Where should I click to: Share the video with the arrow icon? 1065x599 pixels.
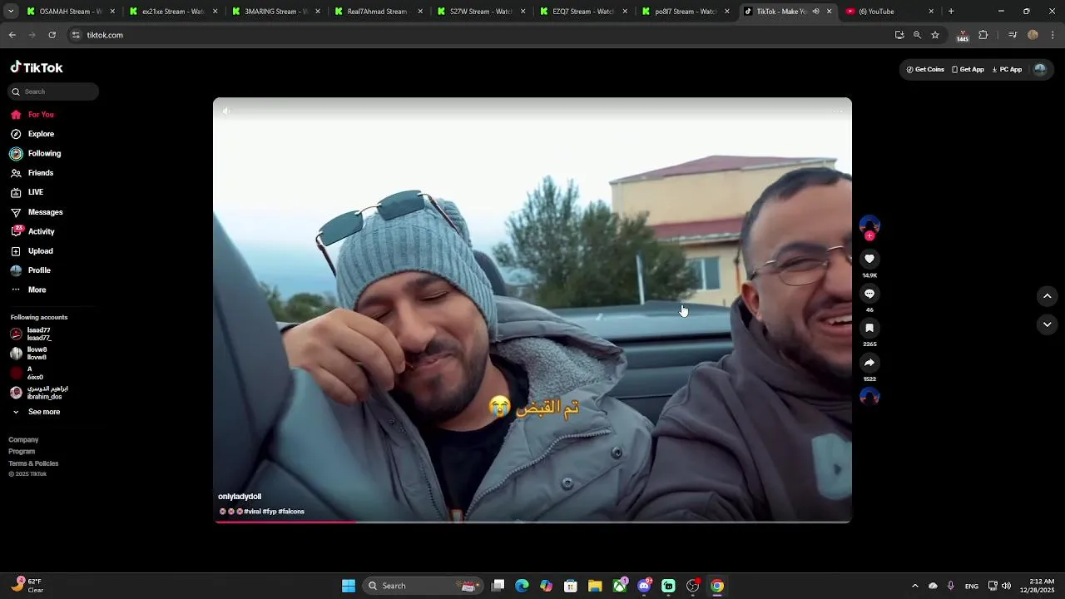click(x=869, y=363)
